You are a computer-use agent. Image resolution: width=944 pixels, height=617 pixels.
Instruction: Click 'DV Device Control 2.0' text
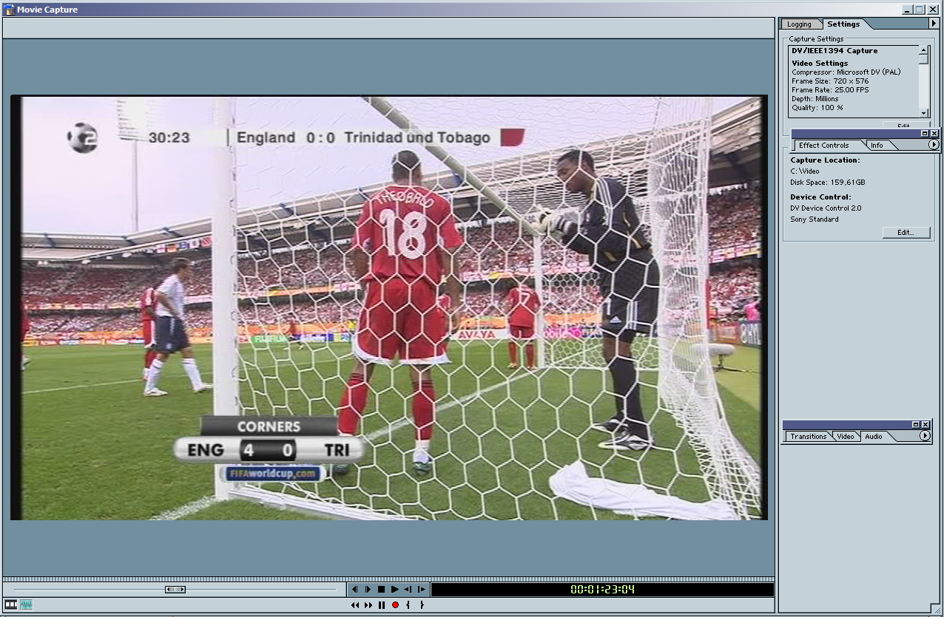pyautogui.click(x=826, y=208)
